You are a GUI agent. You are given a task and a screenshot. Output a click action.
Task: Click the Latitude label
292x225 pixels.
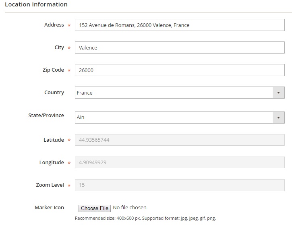pos(54,140)
